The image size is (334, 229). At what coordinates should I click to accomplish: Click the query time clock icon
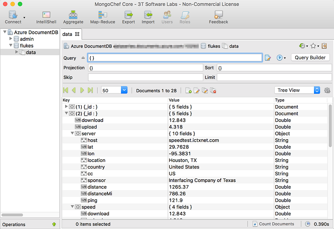(x=308, y=224)
